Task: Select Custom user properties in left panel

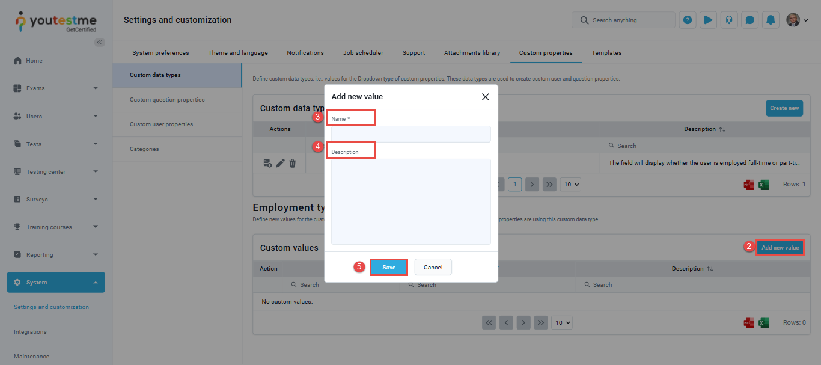Action: pyautogui.click(x=177, y=124)
